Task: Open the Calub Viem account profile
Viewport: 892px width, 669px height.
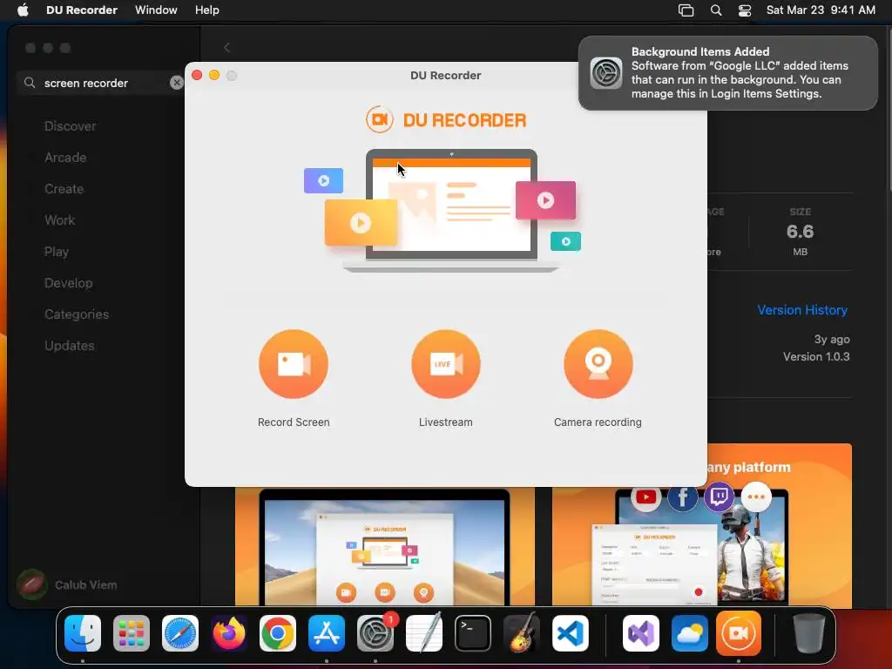Action: point(68,585)
